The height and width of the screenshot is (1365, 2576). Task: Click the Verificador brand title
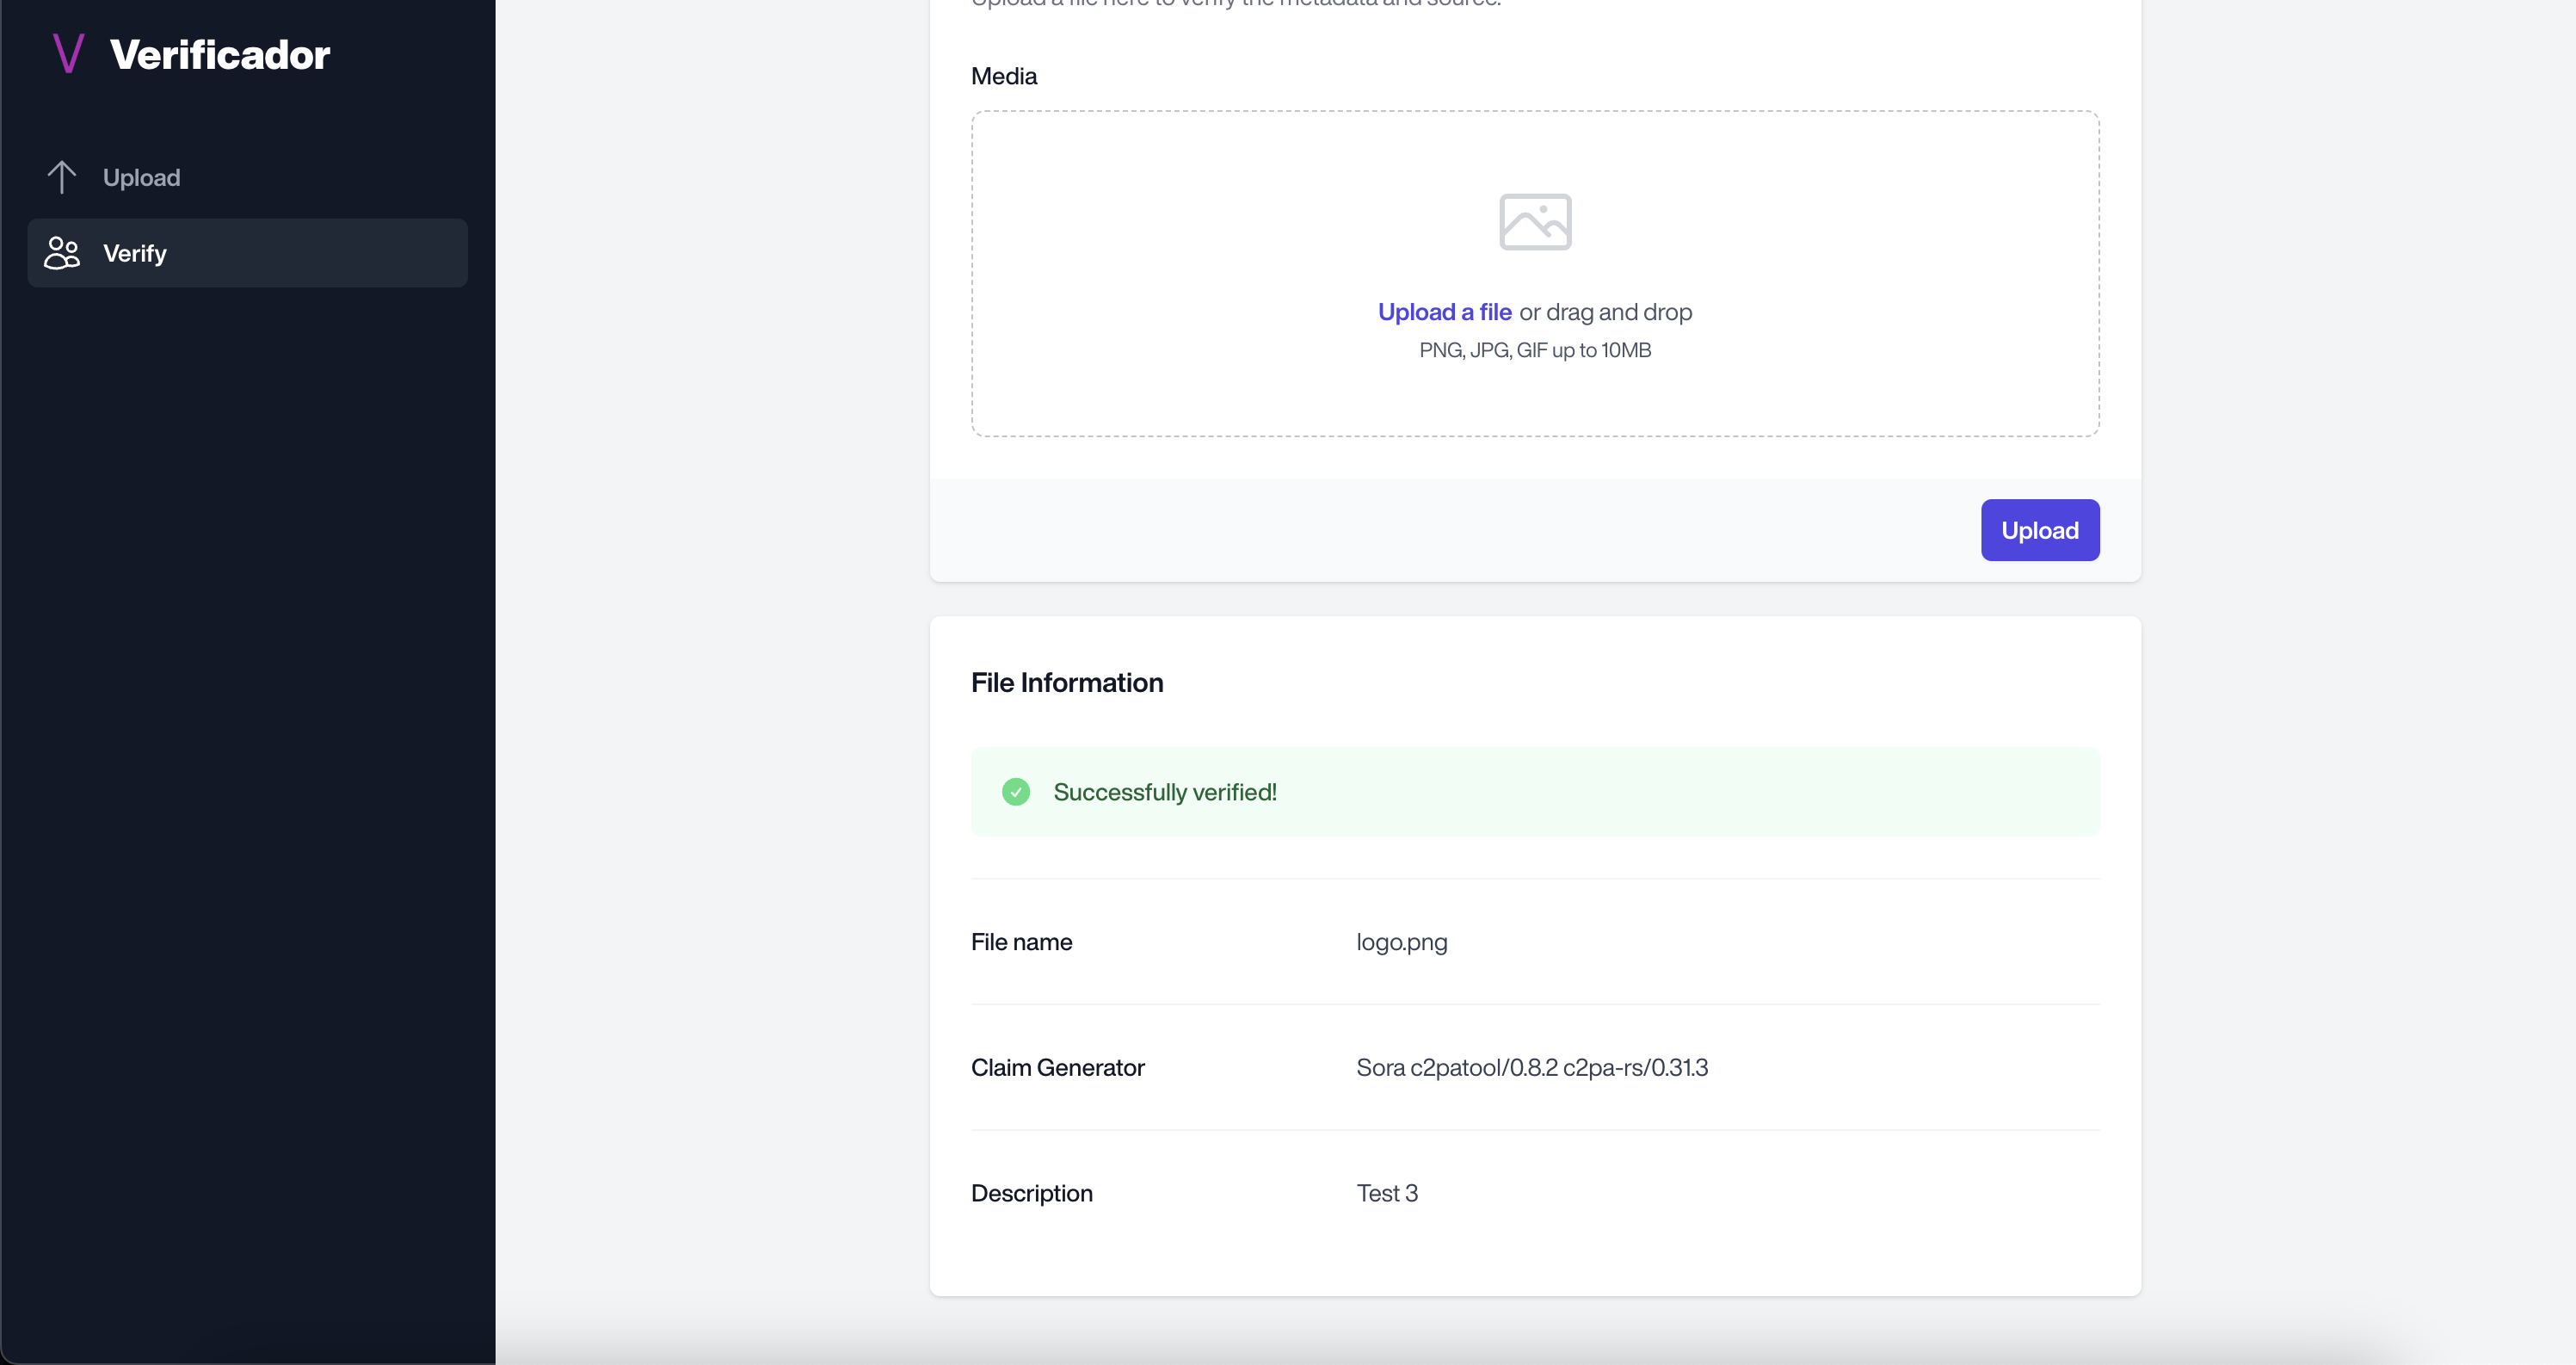pyautogui.click(x=220, y=54)
